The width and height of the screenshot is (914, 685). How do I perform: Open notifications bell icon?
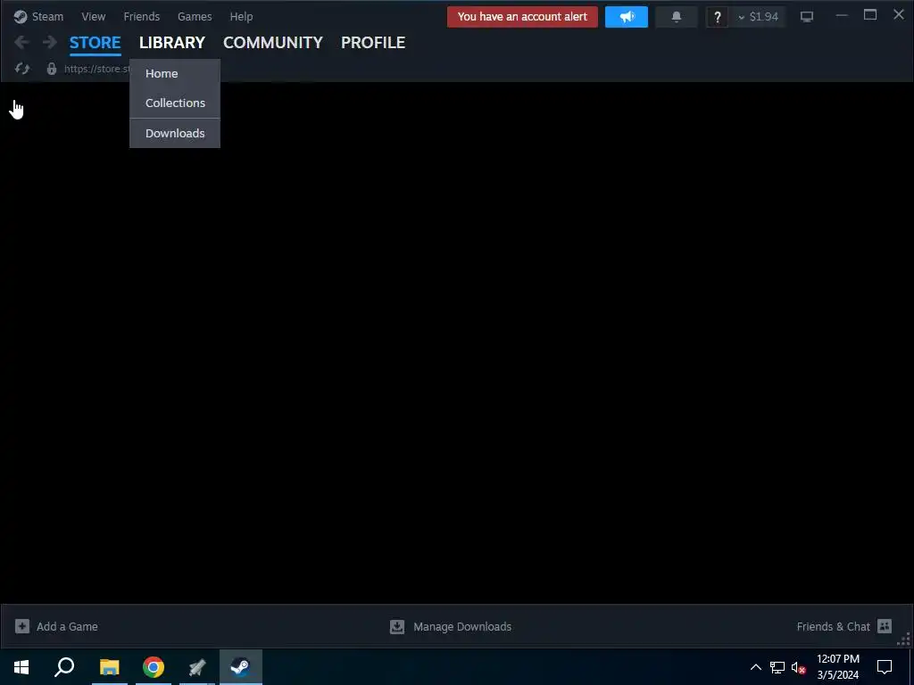(677, 17)
